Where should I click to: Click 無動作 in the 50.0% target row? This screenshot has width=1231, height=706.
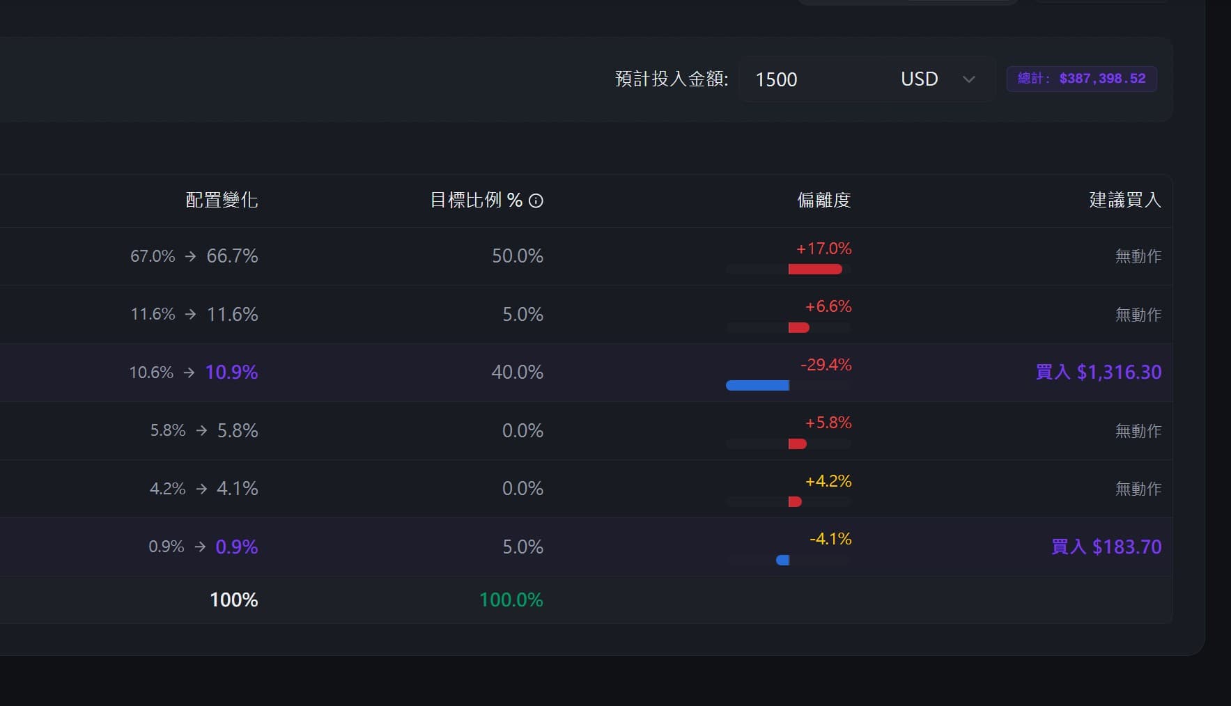[1138, 256]
